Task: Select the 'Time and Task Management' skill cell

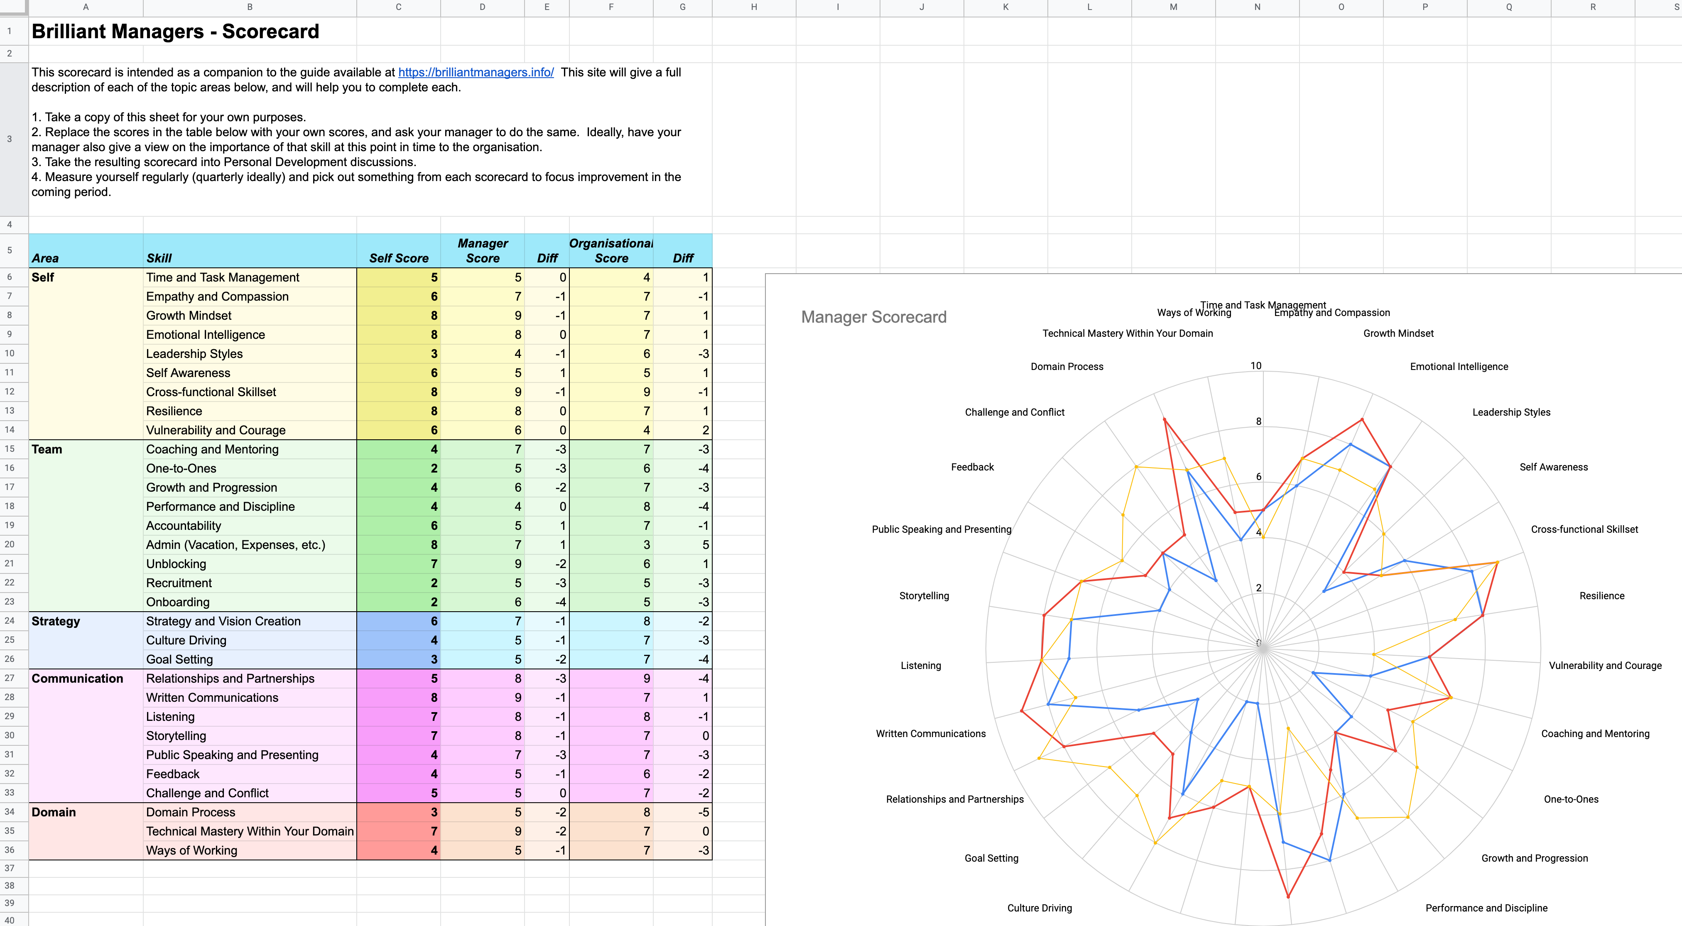Action: coord(250,277)
